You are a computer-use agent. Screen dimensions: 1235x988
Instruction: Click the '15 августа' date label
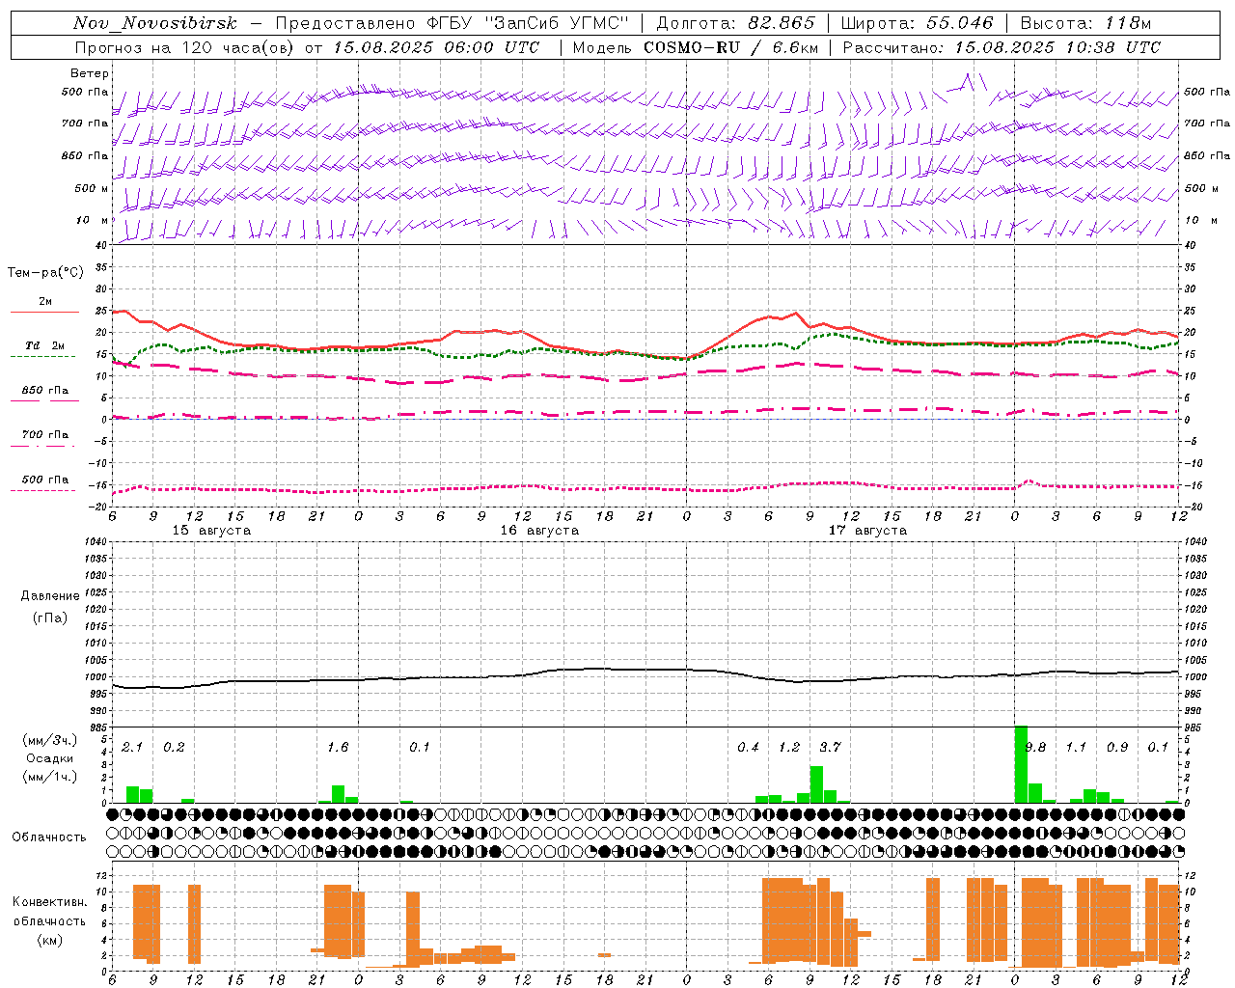tap(211, 531)
